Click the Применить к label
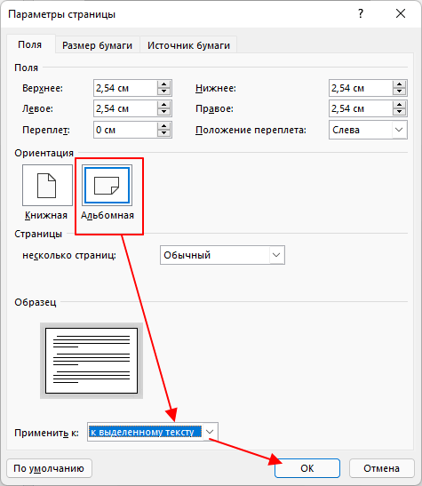Image resolution: width=422 pixels, height=486 pixels. [x=46, y=433]
